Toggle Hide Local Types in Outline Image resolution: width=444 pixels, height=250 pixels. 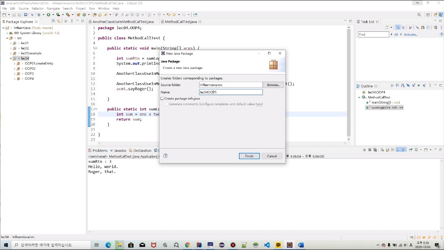click(x=424, y=85)
